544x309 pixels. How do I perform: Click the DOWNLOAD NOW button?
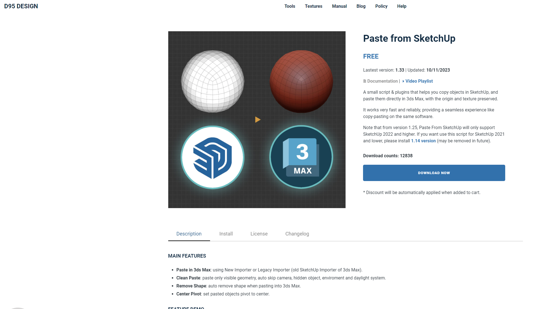tap(434, 173)
